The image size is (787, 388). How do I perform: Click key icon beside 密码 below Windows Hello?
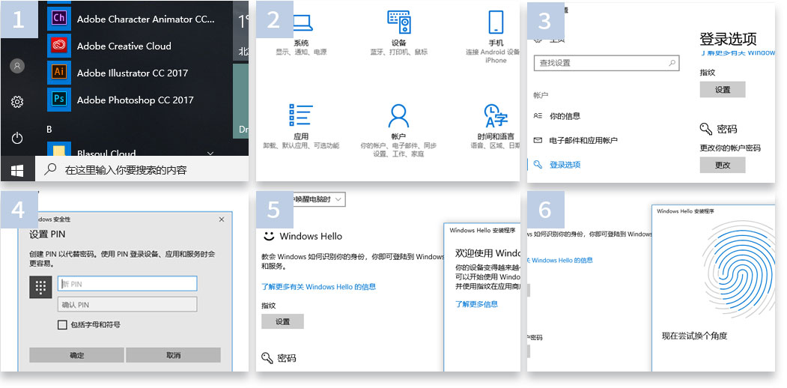pyautogui.click(x=267, y=358)
